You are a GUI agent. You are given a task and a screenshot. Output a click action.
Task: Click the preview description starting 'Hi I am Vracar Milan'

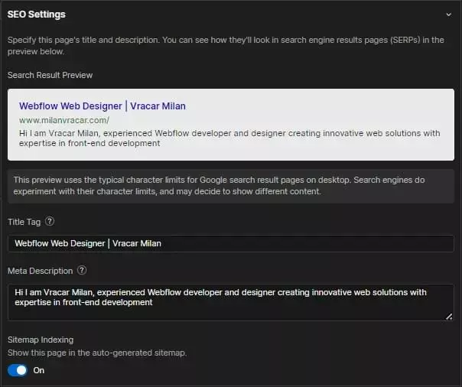coord(229,138)
